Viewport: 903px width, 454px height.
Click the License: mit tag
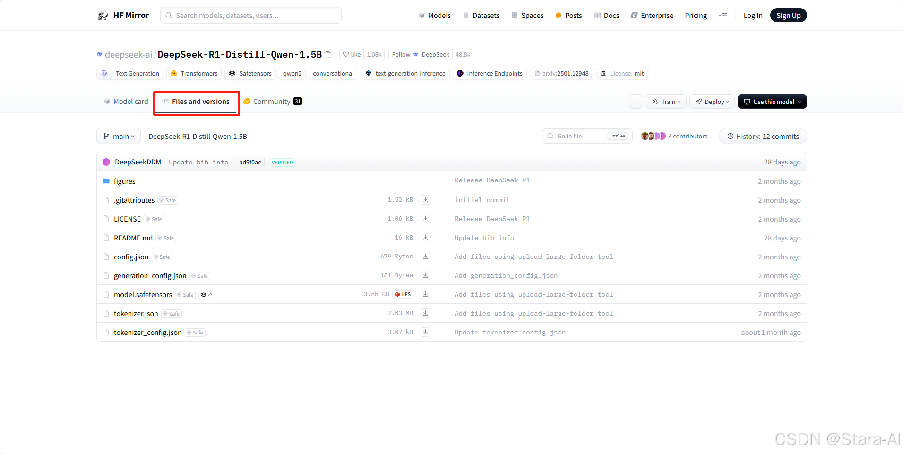tap(622, 73)
